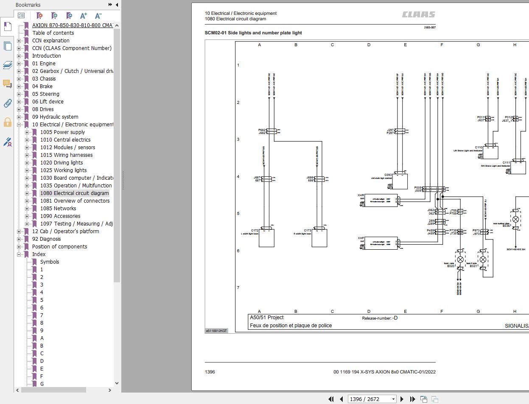Viewport: 529px width, 404px height.
Task: Open index letter G bookmark
Action: point(42,384)
